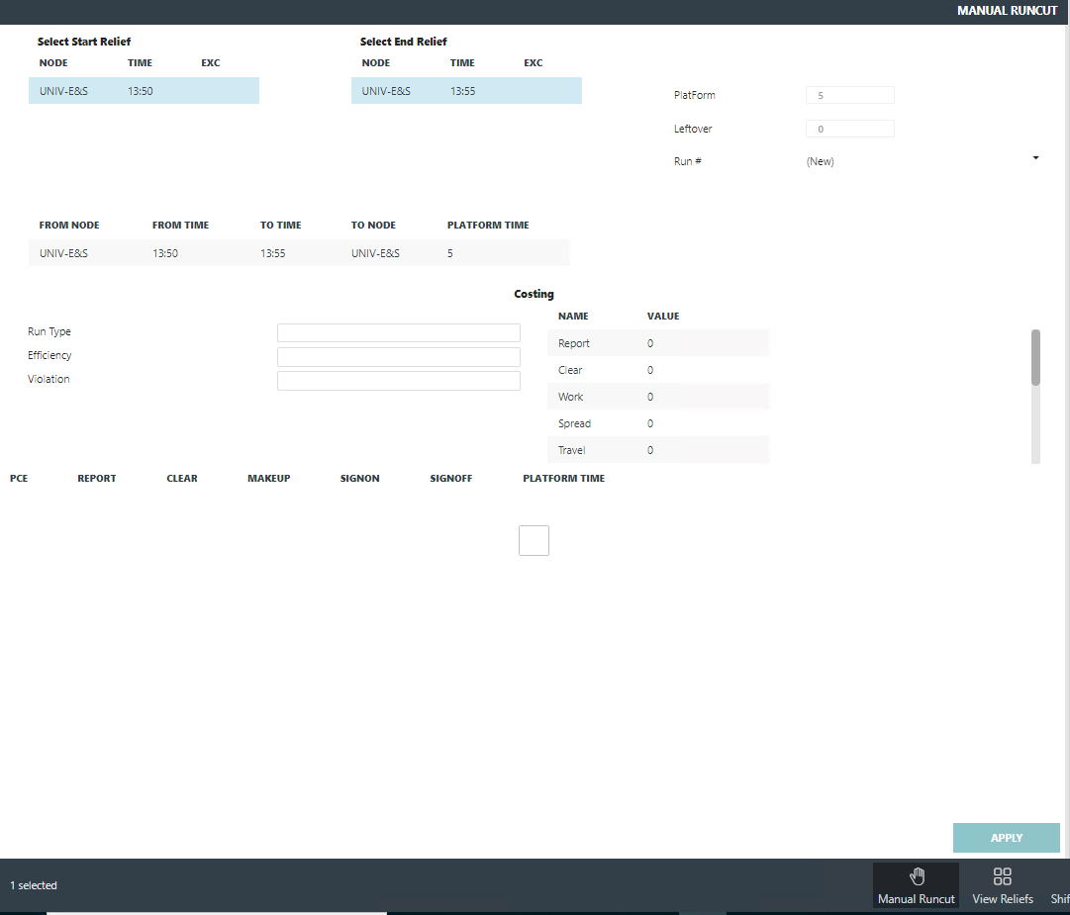Select the UNIV-E&S from-node table row
This screenshot has width=1070, height=915.
click(298, 253)
